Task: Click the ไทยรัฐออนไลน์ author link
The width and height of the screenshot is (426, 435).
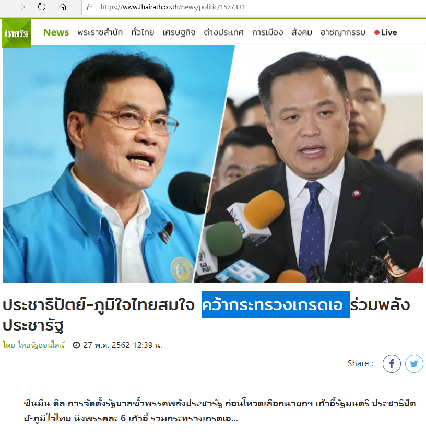Action: (41, 345)
